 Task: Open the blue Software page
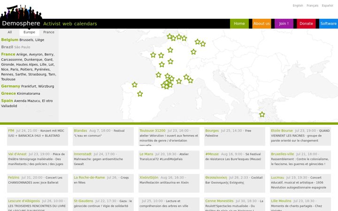click(328, 23)
